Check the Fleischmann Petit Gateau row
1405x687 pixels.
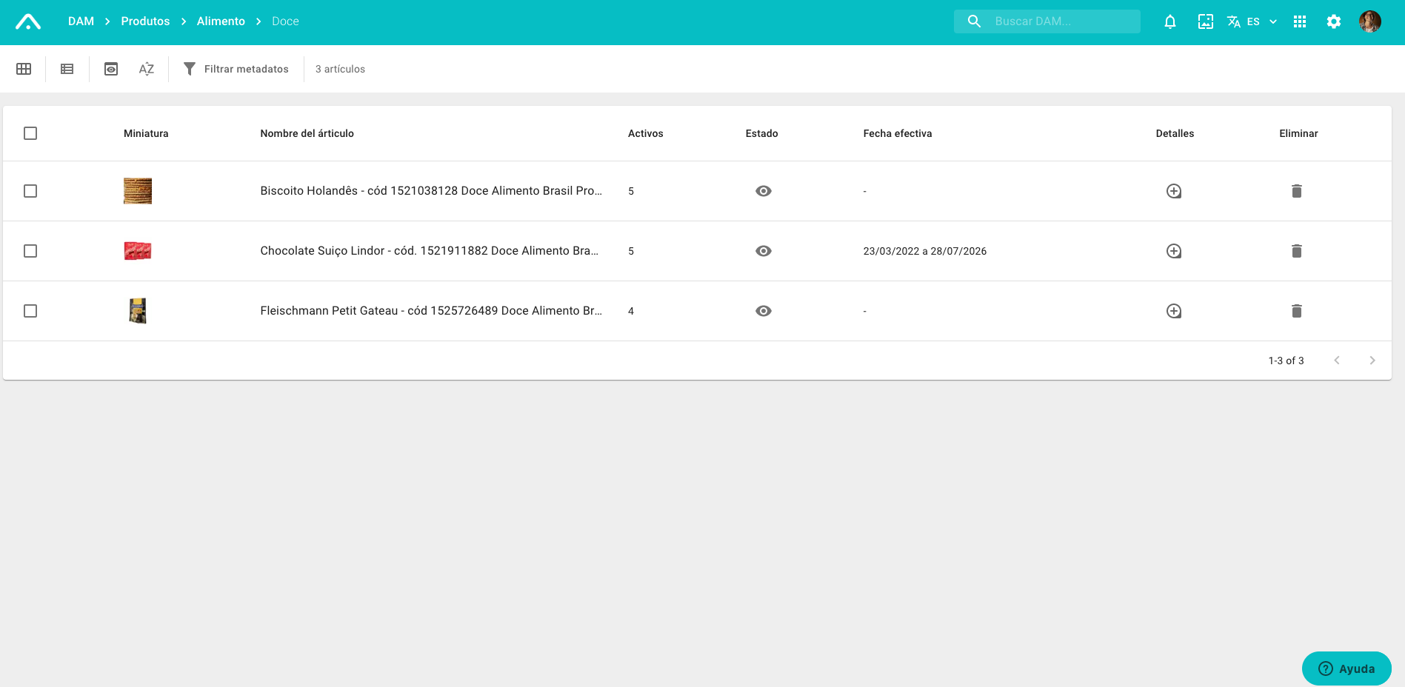(x=30, y=311)
